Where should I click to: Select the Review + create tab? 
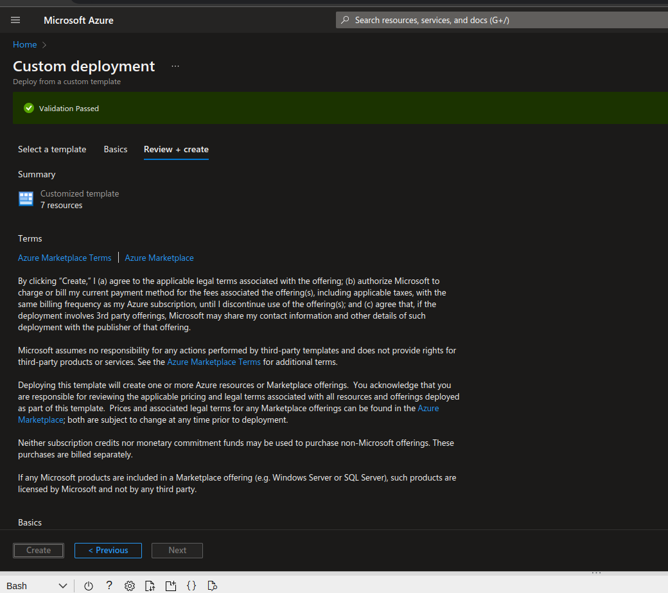176,150
